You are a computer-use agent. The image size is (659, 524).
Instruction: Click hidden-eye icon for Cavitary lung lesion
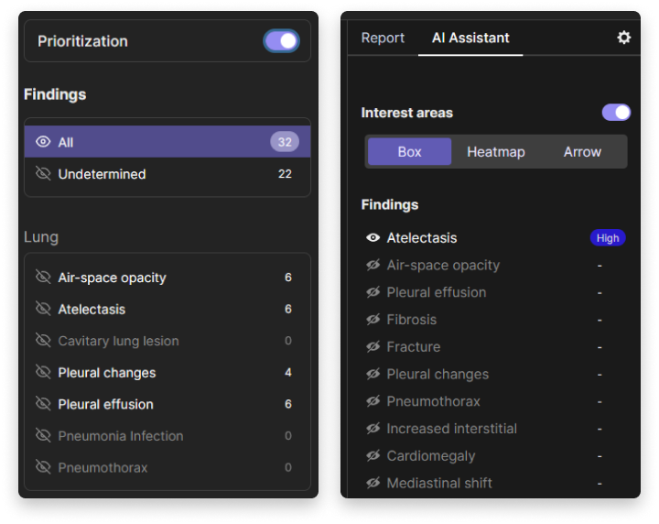point(42,341)
